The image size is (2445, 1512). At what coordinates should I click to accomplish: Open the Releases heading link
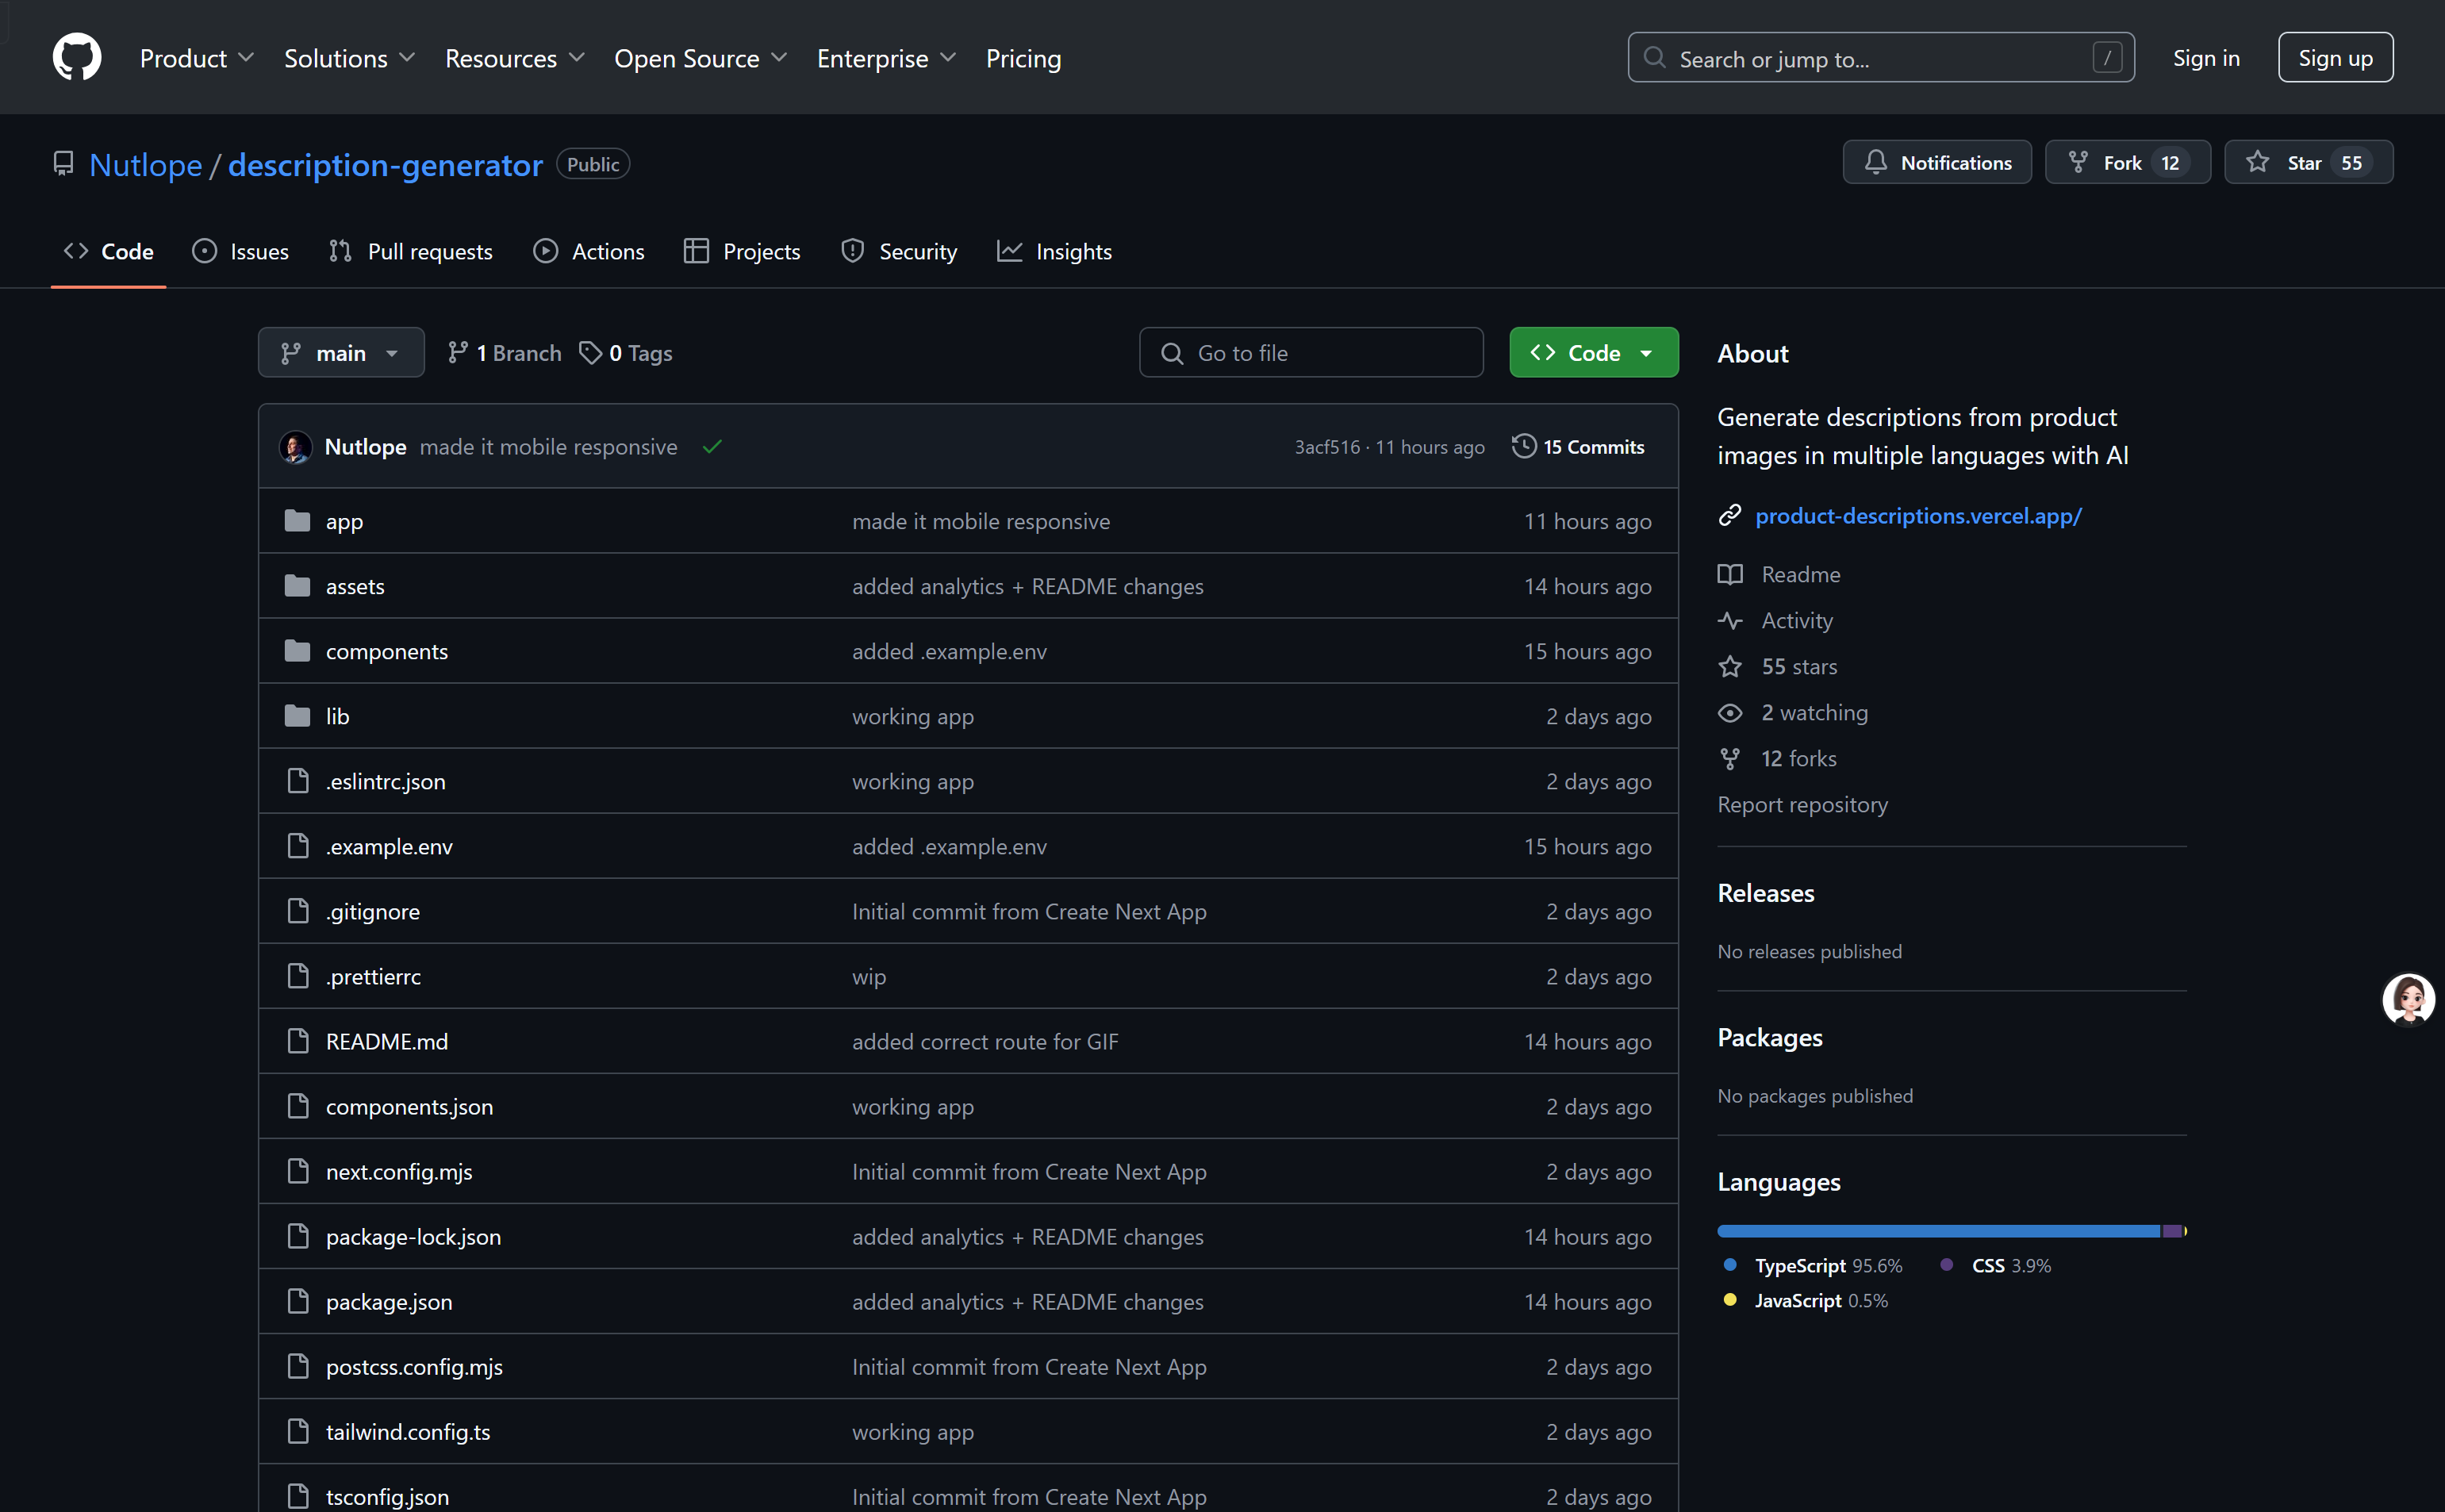point(1765,893)
